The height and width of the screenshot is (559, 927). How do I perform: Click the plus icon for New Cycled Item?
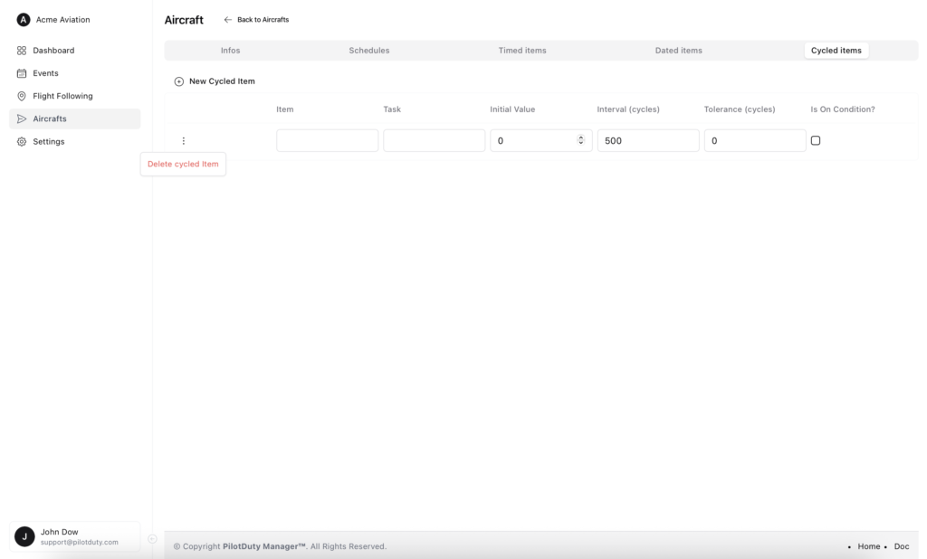[x=178, y=81]
